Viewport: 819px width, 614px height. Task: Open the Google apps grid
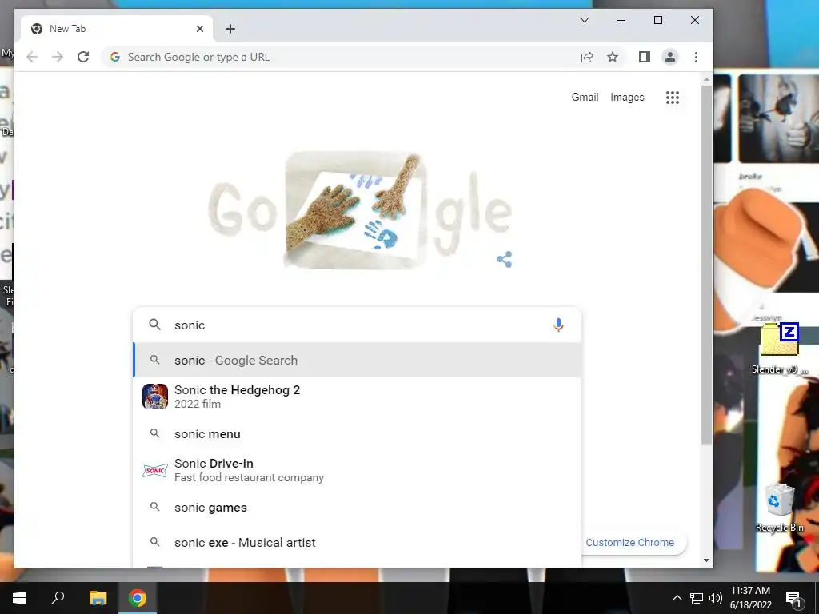[672, 97]
